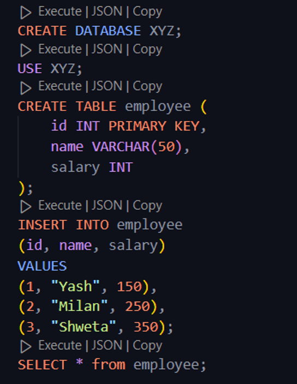Copy the USE XYZ statement
Image resolution: width=297 pixels, height=384 pixels.
[147, 50]
